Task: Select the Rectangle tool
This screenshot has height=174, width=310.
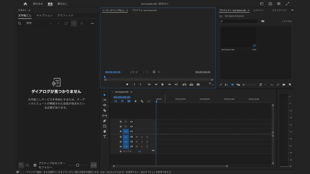Action: tap(105, 126)
